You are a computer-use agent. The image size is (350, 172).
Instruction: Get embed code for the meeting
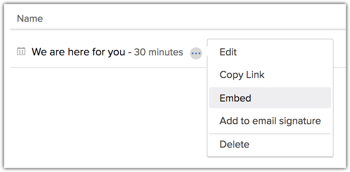tap(235, 98)
